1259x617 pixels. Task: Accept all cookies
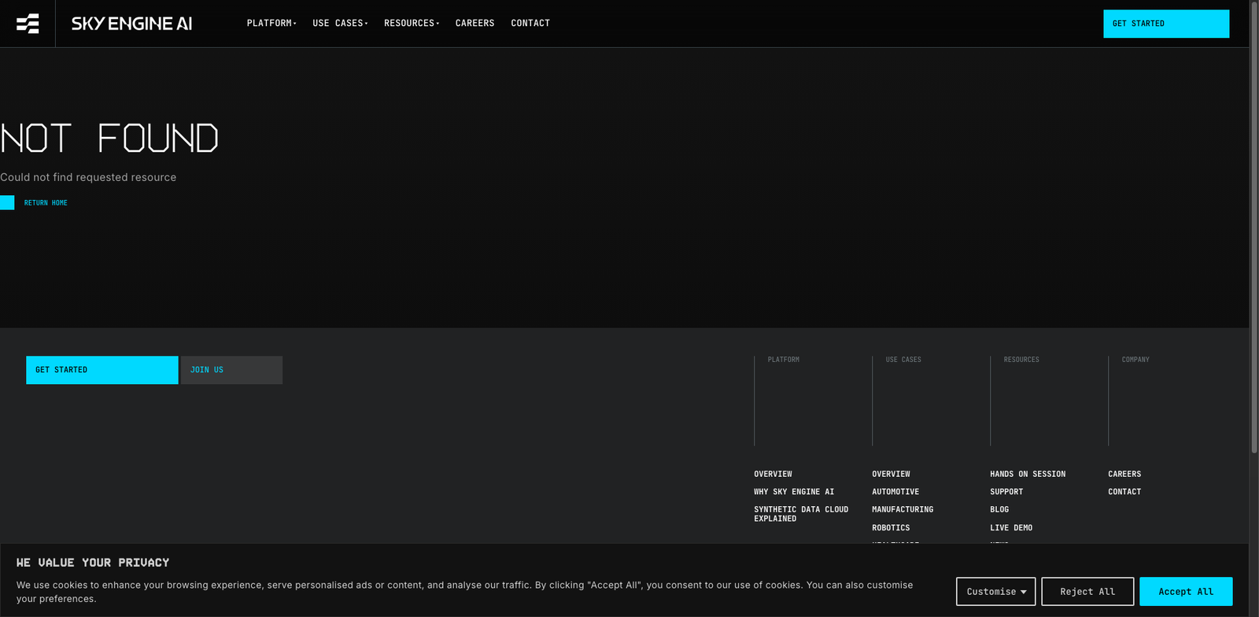[1185, 592]
